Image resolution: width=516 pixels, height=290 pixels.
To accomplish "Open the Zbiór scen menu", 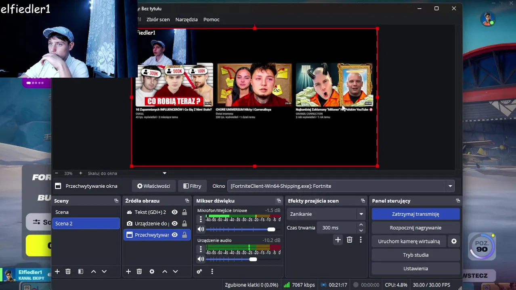I will [158, 19].
